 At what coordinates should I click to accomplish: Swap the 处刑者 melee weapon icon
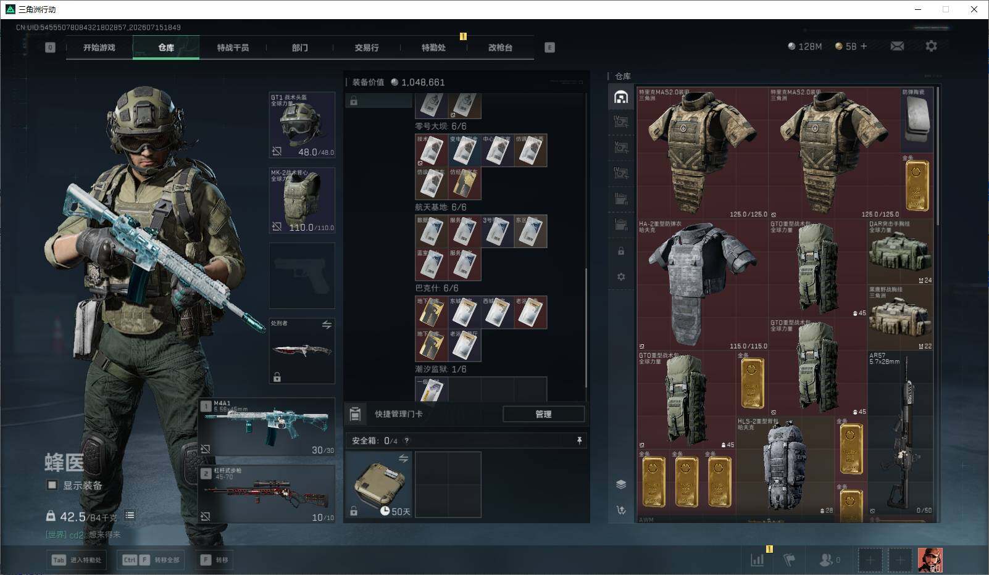(327, 325)
